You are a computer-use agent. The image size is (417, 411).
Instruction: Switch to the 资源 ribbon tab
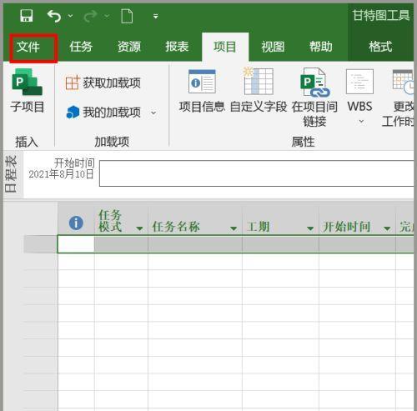click(129, 47)
